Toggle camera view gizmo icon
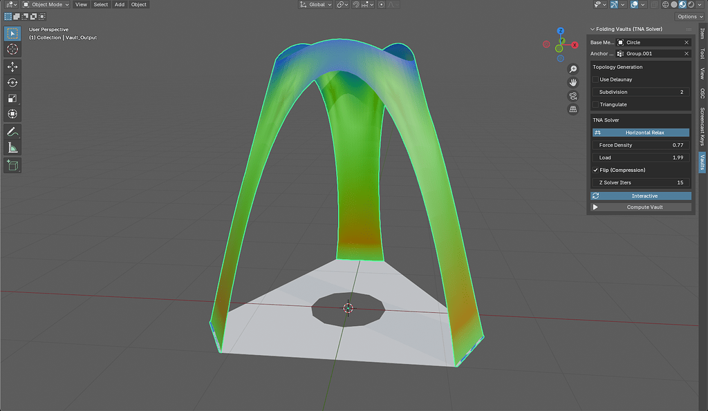Image resolution: width=708 pixels, height=411 pixels. 573,96
